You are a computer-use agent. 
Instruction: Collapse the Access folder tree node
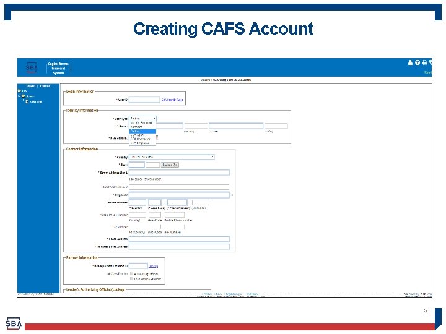coord(19,96)
